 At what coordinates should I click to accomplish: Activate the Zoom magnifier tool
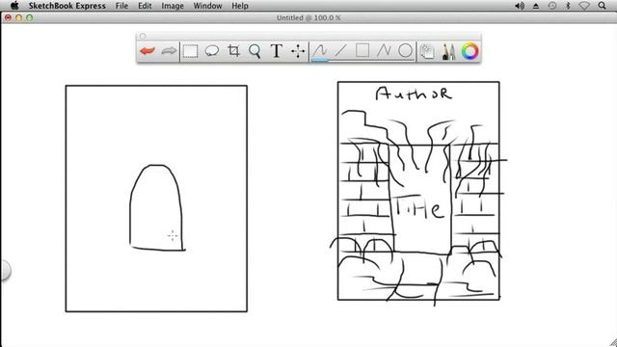pos(255,51)
